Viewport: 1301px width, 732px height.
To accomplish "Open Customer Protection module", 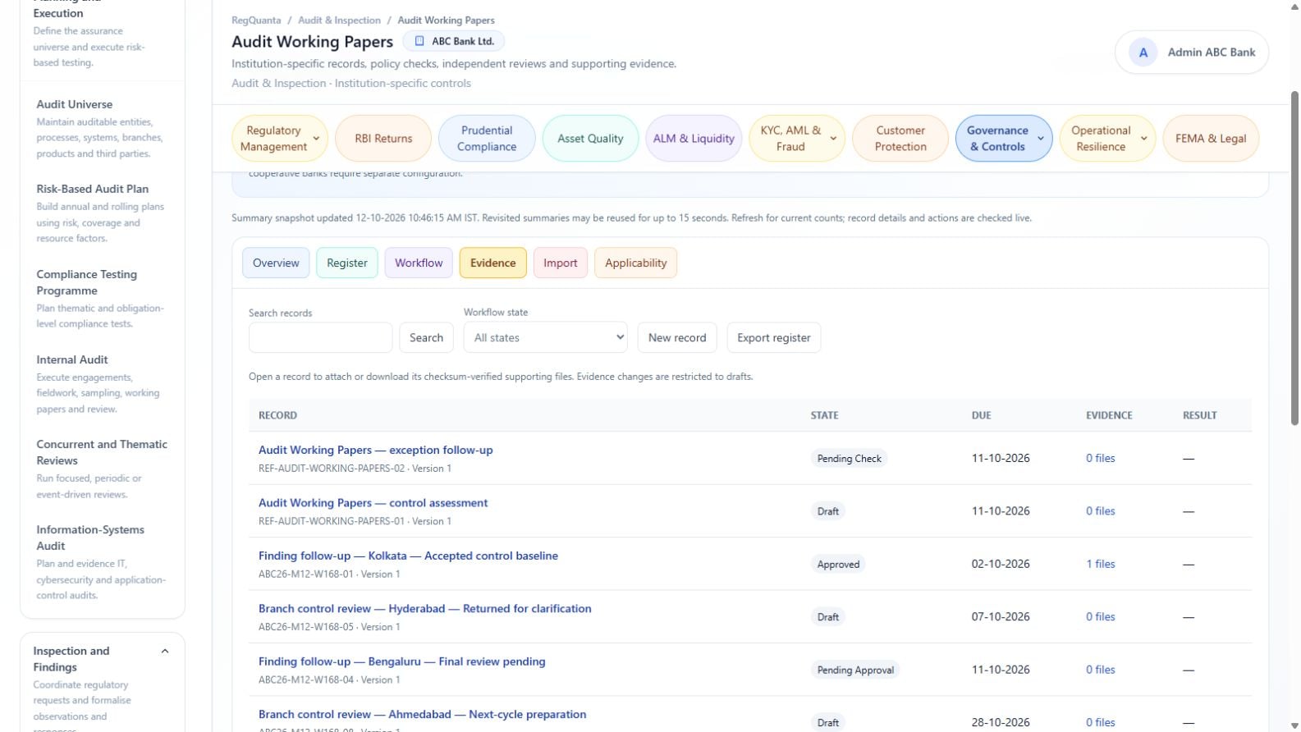I will (900, 139).
